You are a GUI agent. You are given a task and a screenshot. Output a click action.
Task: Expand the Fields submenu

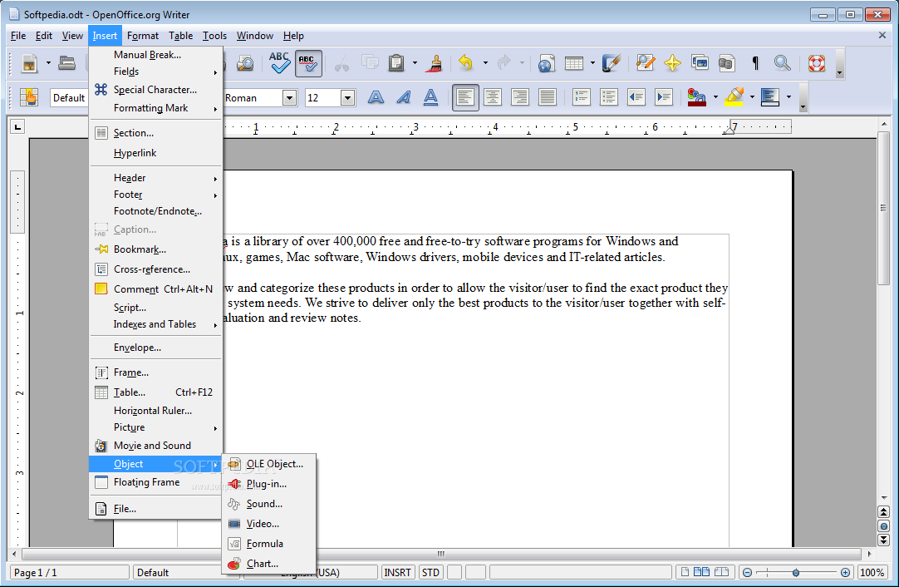click(x=155, y=72)
